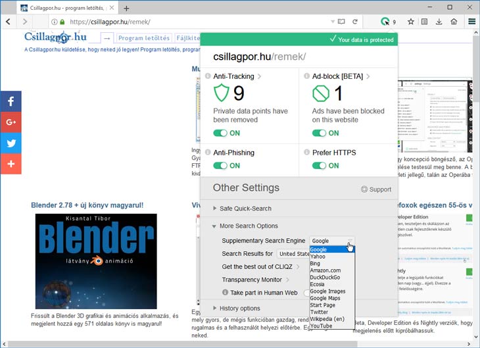Image resolution: width=480 pixels, height=348 pixels.
Task: Click the Csillagpor.hu site logo
Action: tap(55, 37)
